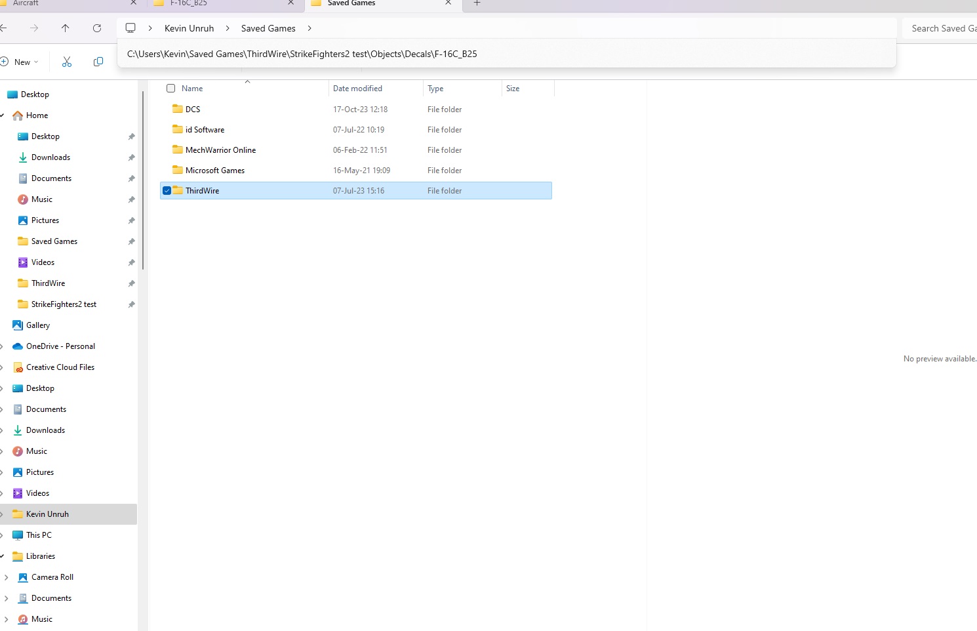Open pinned StrikeFighters2 test folder
This screenshot has width=977, height=631.
64,304
